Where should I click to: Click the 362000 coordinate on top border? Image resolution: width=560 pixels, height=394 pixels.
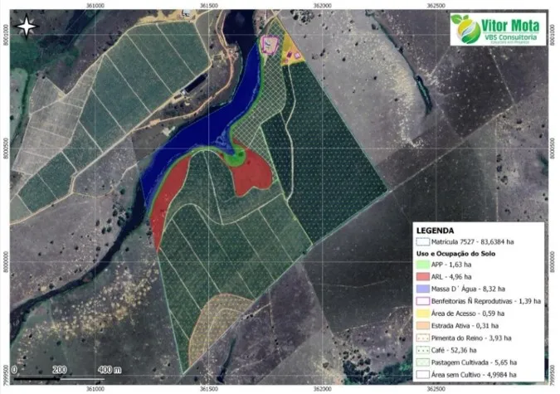click(x=323, y=6)
